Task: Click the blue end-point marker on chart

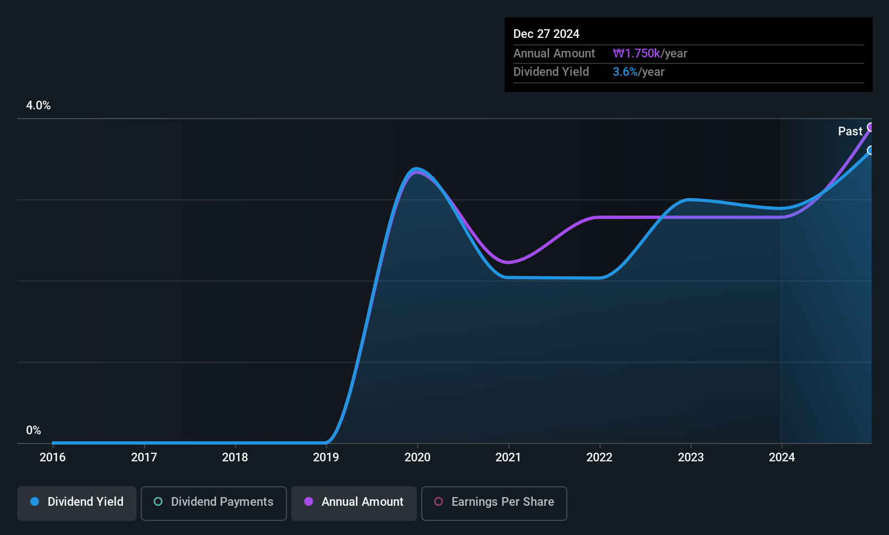Action: tap(871, 151)
